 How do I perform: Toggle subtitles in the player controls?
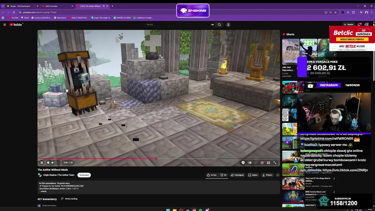pyautogui.click(x=256, y=163)
